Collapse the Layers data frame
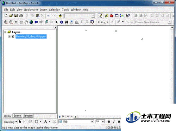 5,32
